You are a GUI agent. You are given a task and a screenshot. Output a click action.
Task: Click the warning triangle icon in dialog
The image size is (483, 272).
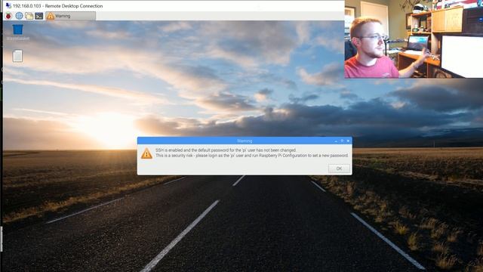click(146, 153)
